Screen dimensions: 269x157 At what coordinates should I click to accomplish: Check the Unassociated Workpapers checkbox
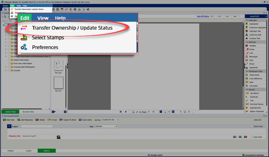coord(9,67)
